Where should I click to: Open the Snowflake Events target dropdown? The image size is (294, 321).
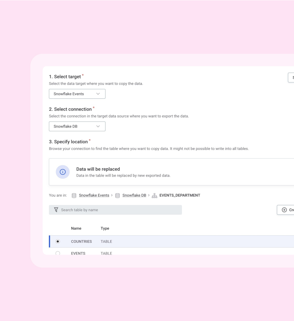click(77, 94)
